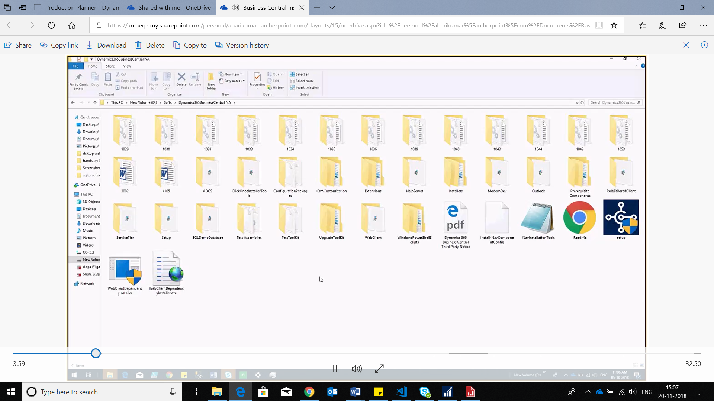Image resolution: width=714 pixels, height=401 pixels.
Task: Click the Home ribbon tab
Action: coord(92,66)
